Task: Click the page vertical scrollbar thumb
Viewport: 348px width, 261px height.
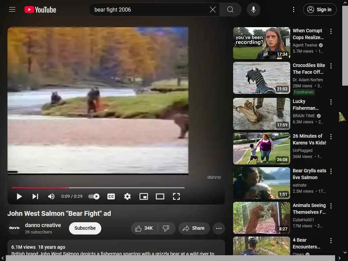Action: click(x=345, y=46)
